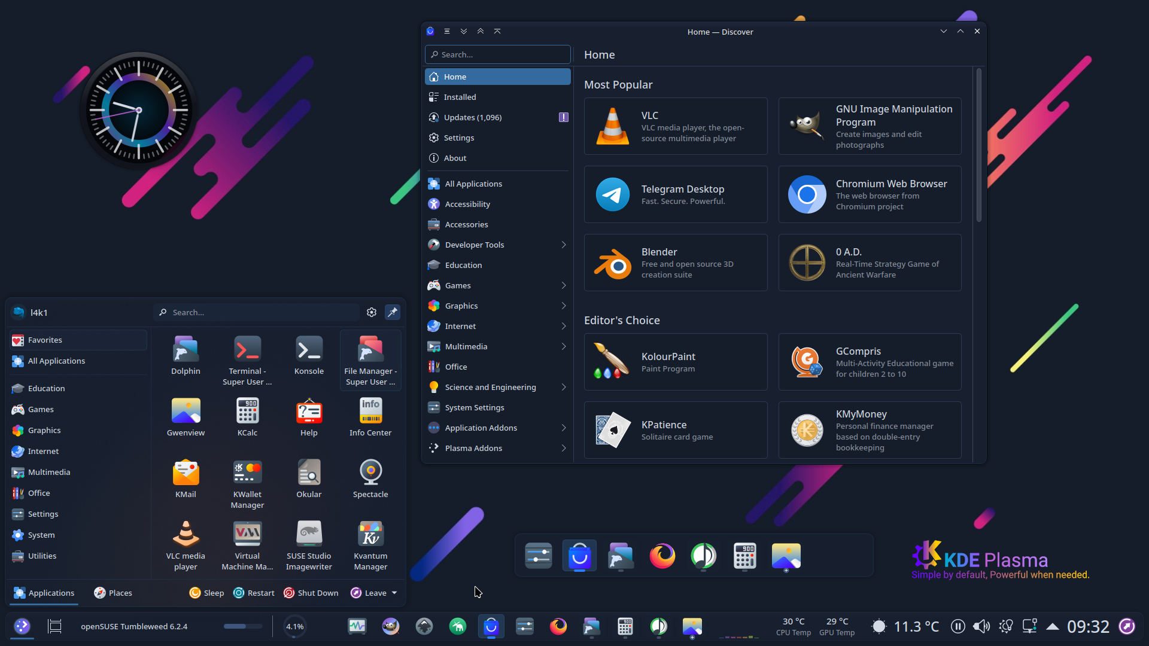Viewport: 1149px width, 646px height.
Task: Expand Internet category in Discover sidebar
Action: (x=563, y=326)
